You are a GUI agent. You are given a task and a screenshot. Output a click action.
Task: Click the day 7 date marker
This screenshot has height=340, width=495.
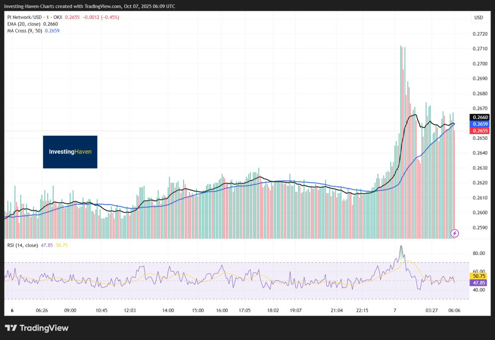tap(395, 310)
